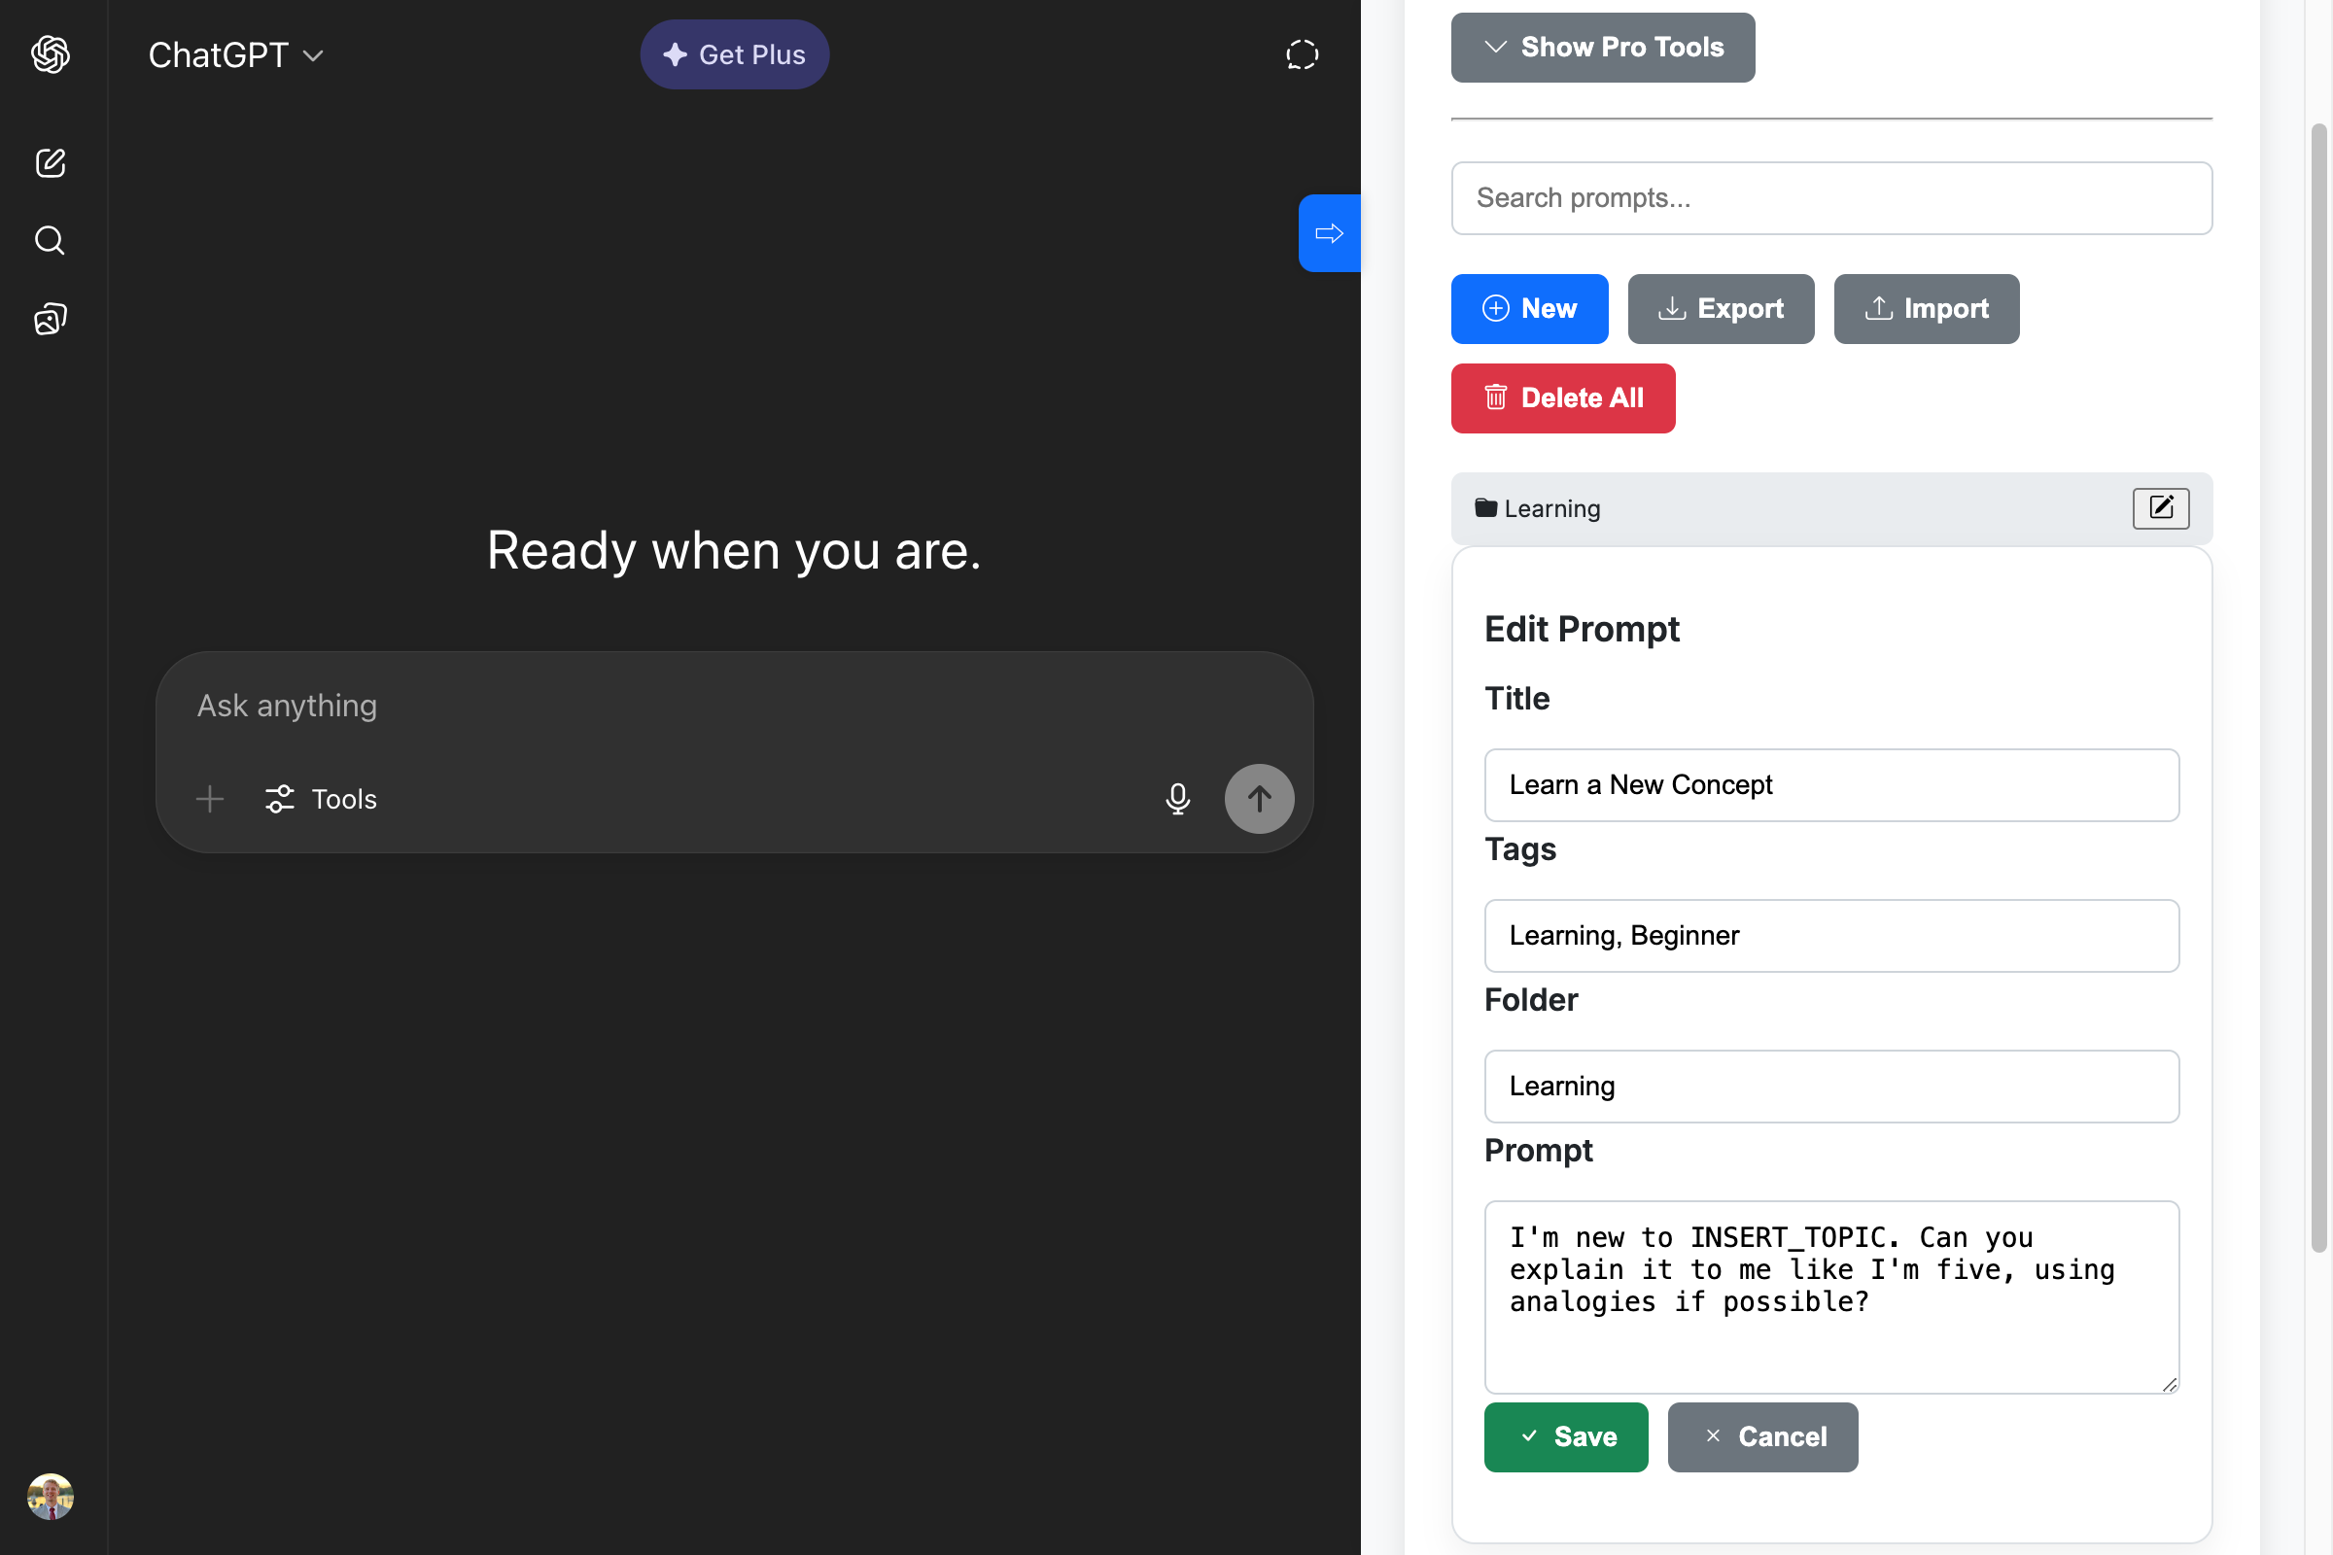Screen dimensions: 2333x1555
Task: Open the Tools menu in composer
Action: tap(322, 799)
